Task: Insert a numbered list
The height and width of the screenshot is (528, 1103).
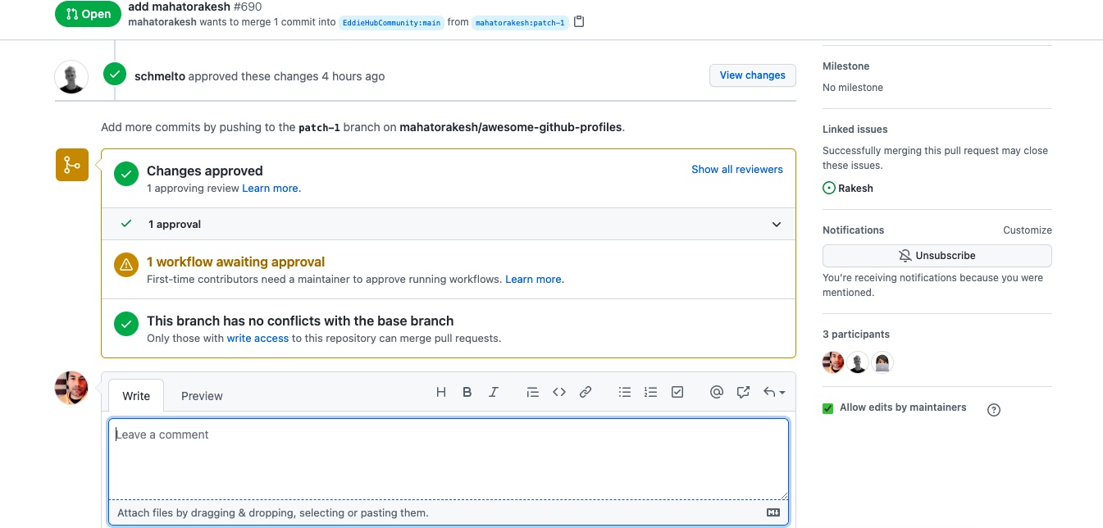Action: click(651, 393)
